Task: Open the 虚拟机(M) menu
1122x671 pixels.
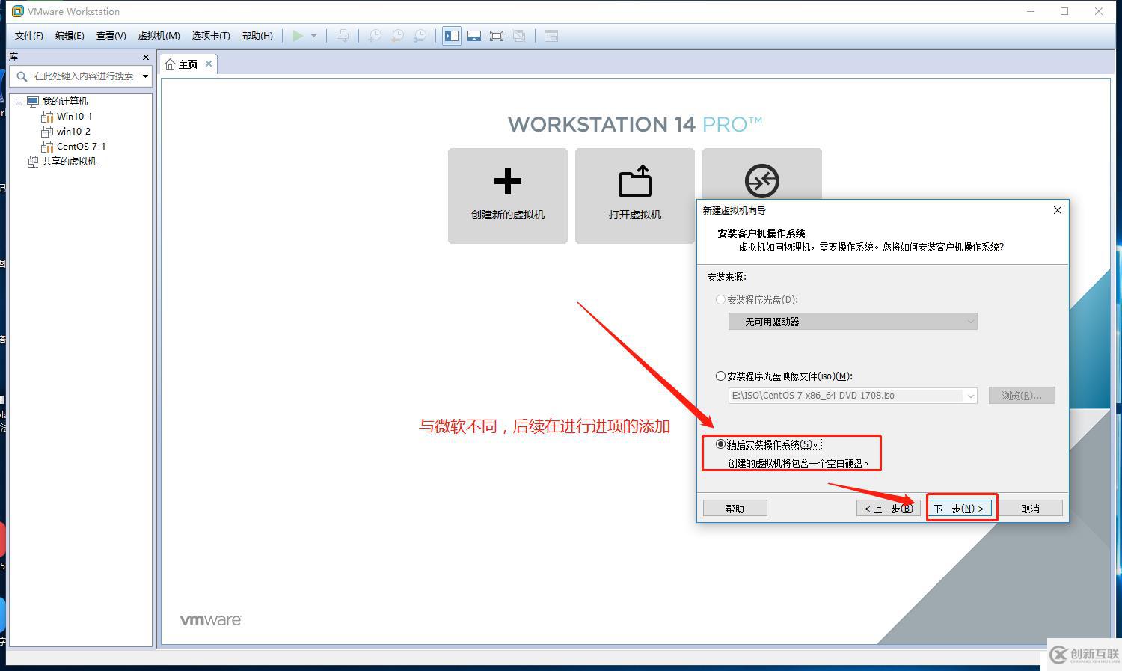Action: 159,36
